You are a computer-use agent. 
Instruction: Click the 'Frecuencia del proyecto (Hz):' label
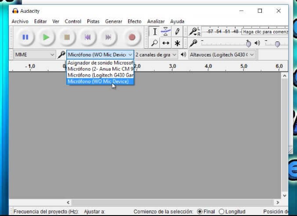pos(46,212)
